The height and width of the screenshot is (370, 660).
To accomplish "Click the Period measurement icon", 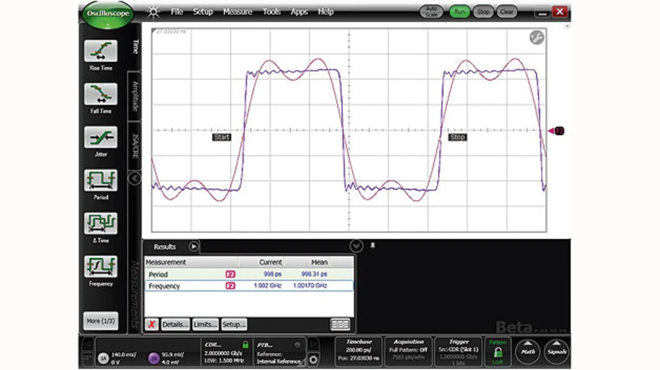I will [101, 181].
